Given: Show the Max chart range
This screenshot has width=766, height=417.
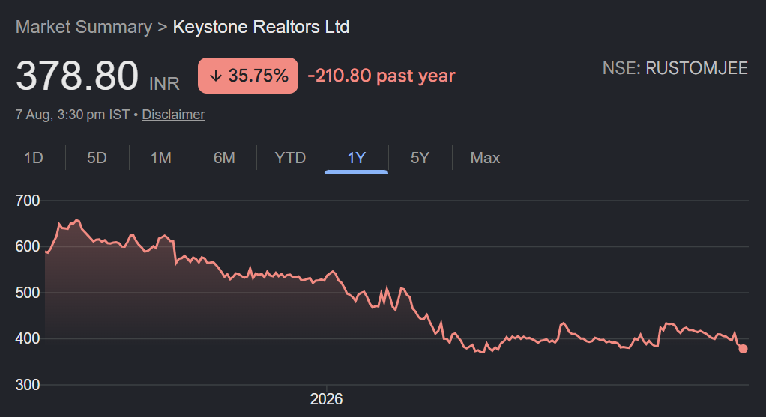Looking at the screenshot, I should [485, 158].
